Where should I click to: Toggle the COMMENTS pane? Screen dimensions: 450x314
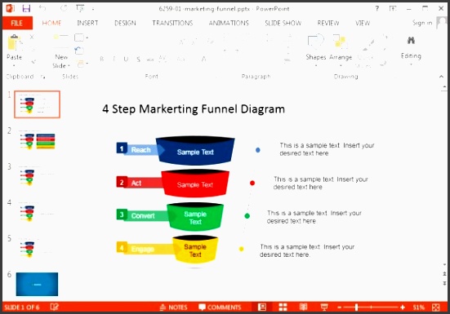[x=220, y=307]
